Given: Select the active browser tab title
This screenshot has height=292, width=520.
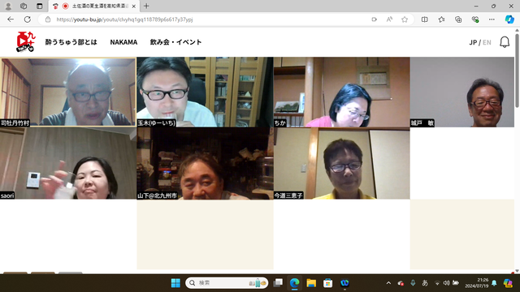Looking at the screenshot, I should pos(100,6).
